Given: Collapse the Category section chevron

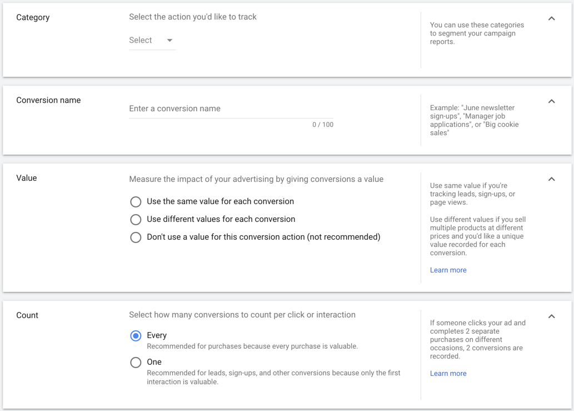Looking at the screenshot, I should click(x=551, y=18).
